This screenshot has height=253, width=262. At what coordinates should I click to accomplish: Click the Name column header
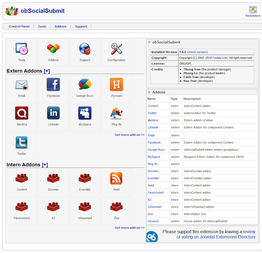(x=151, y=99)
